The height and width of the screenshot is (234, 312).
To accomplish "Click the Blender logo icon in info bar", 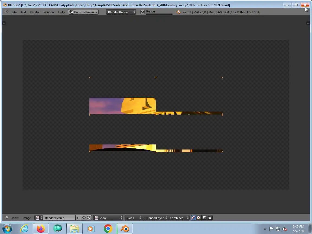I will click(178, 12).
